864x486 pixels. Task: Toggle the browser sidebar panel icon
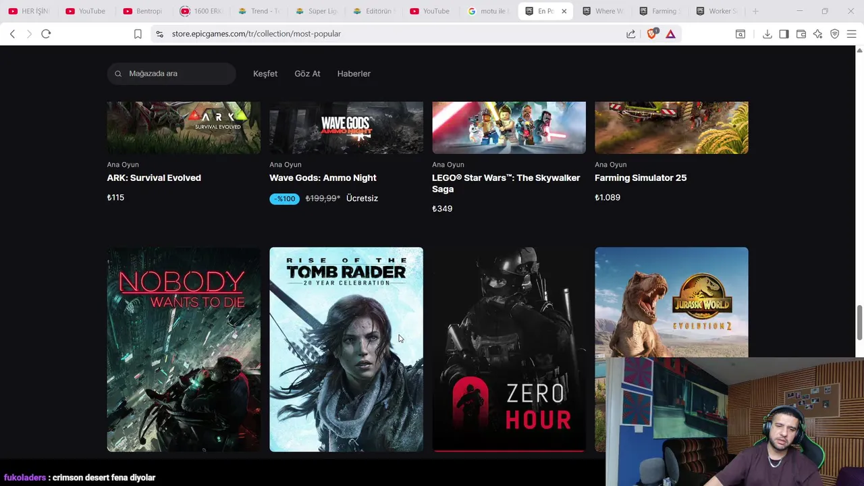tap(784, 34)
